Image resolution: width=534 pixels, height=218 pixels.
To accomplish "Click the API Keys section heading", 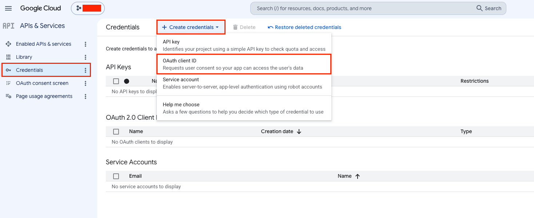I will [119, 67].
